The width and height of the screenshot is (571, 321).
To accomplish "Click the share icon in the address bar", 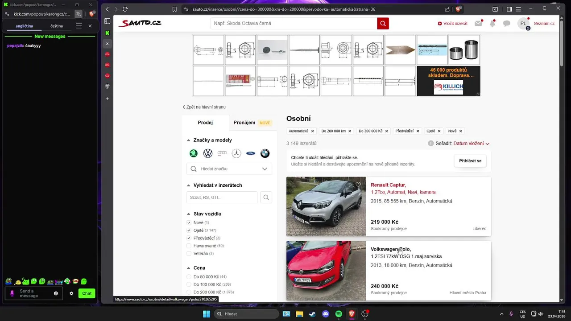I will tap(447, 9).
